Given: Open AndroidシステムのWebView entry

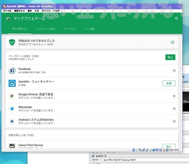Looking at the screenshot, I should (x=92, y=121).
